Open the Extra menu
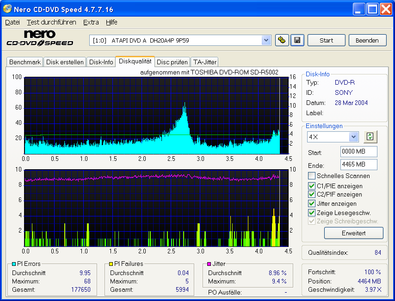This screenshot has height=301, width=395. [x=91, y=22]
